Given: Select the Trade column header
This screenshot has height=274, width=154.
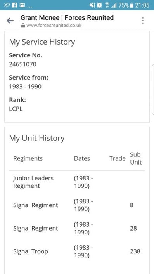Looking at the screenshot, I should point(118,158).
